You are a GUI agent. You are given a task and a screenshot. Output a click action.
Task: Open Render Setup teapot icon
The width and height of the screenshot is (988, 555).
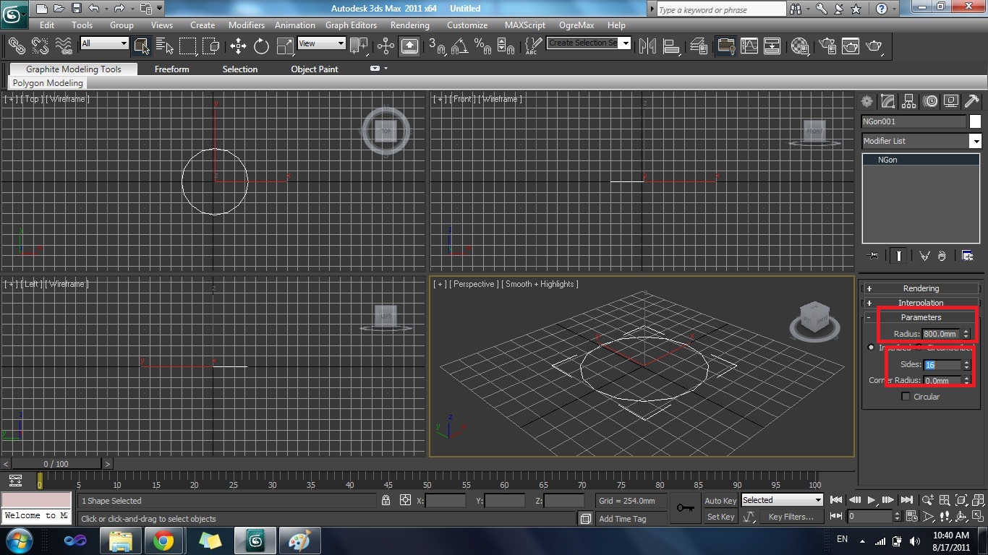[827, 46]
